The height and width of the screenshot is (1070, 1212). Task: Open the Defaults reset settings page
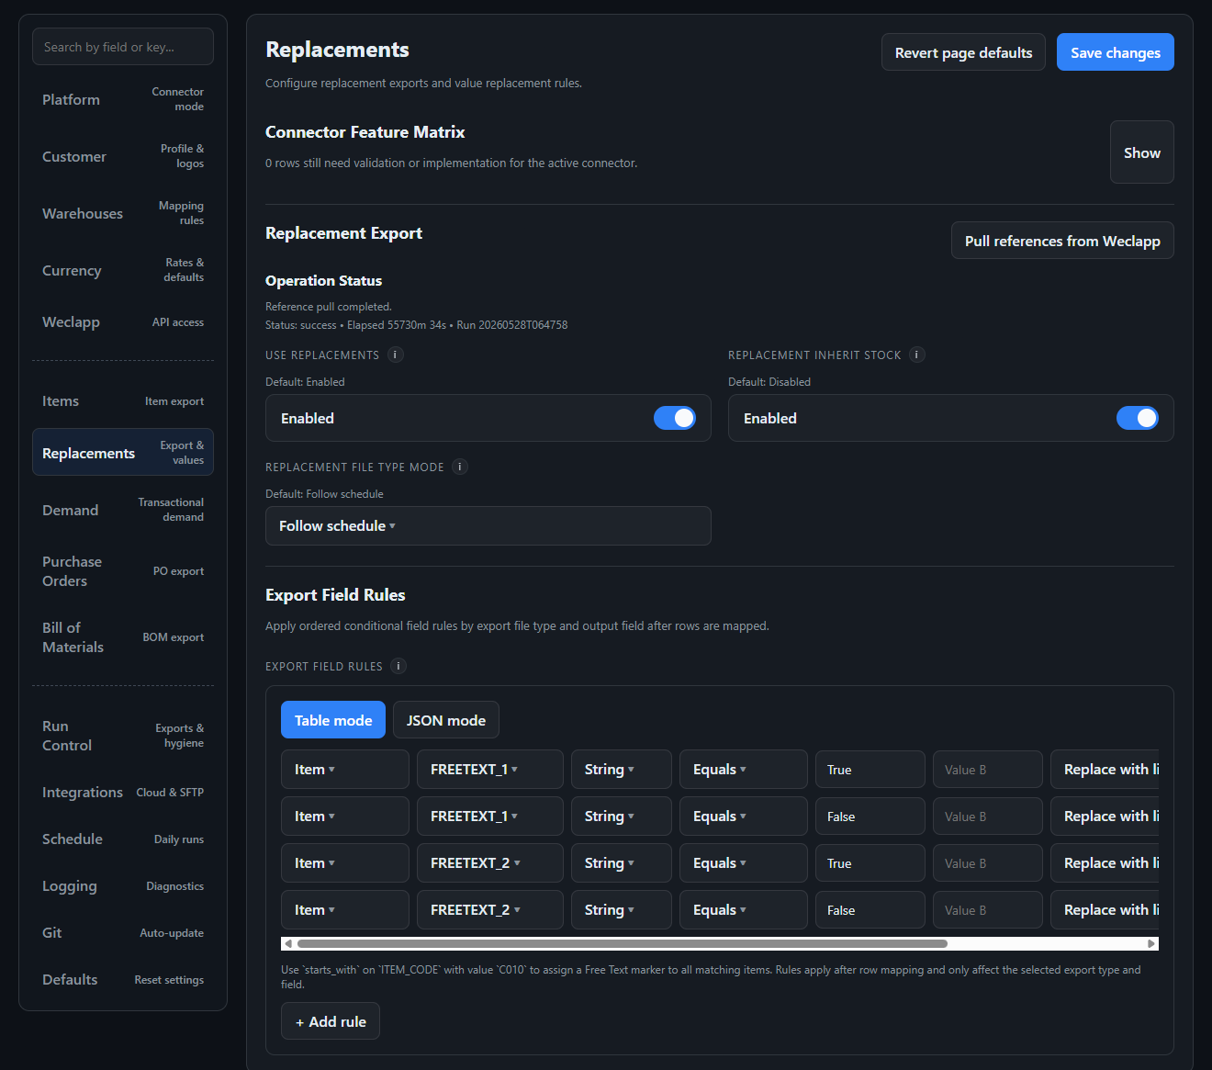(123, 980)
